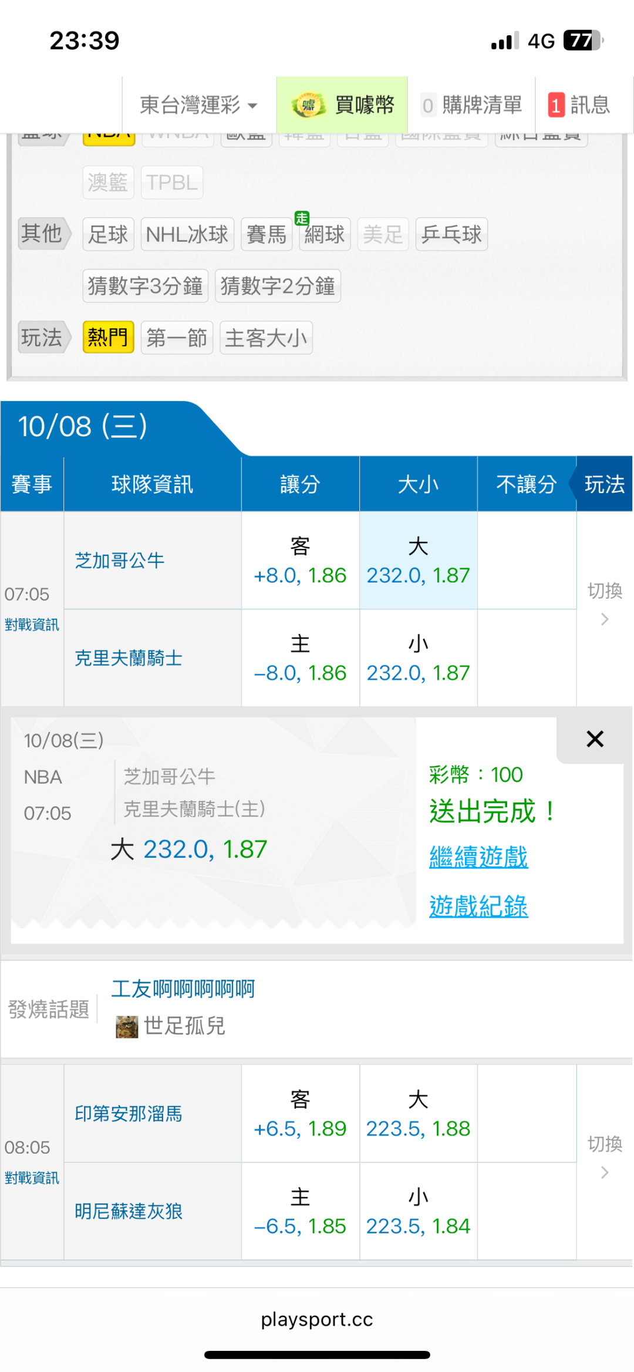
Task: Pick 大 223.5, 1.88 over bet
Action: point(418,1114)
